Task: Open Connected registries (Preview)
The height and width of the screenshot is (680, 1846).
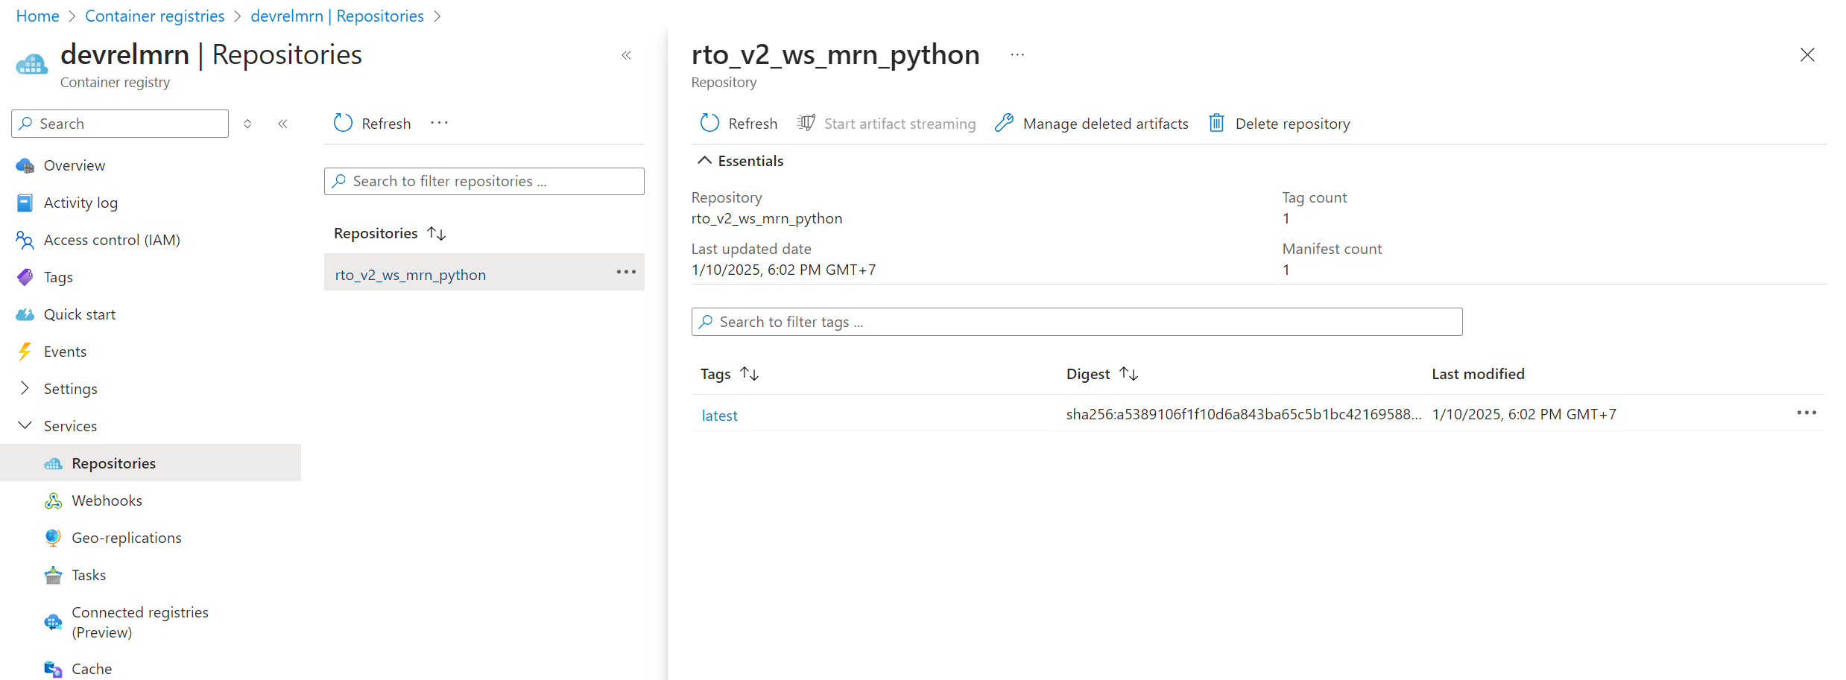Action: (139, 622)
